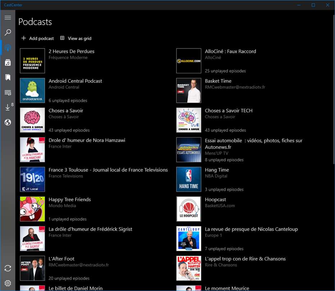The image size is (335, 291).
Task: Click '20 unplayed episodes' under L'After Foot
Action: tap(69, 278)
